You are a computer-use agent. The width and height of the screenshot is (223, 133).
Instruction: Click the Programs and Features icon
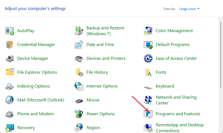coord(148,114)
